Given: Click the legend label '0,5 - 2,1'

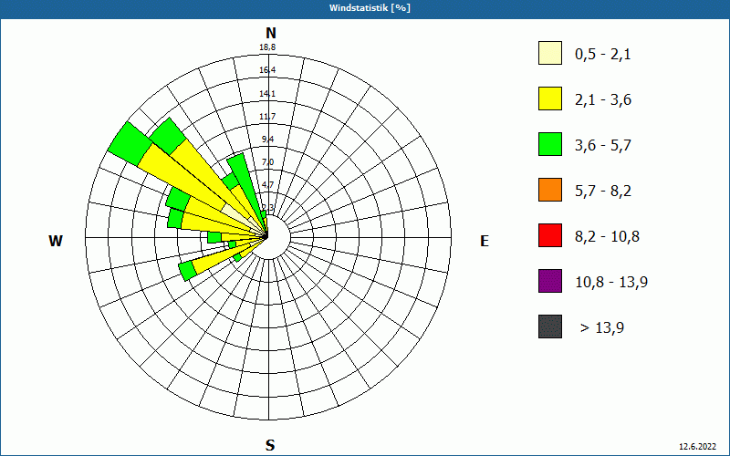Looking at the screenshot, I should (603, 55).
